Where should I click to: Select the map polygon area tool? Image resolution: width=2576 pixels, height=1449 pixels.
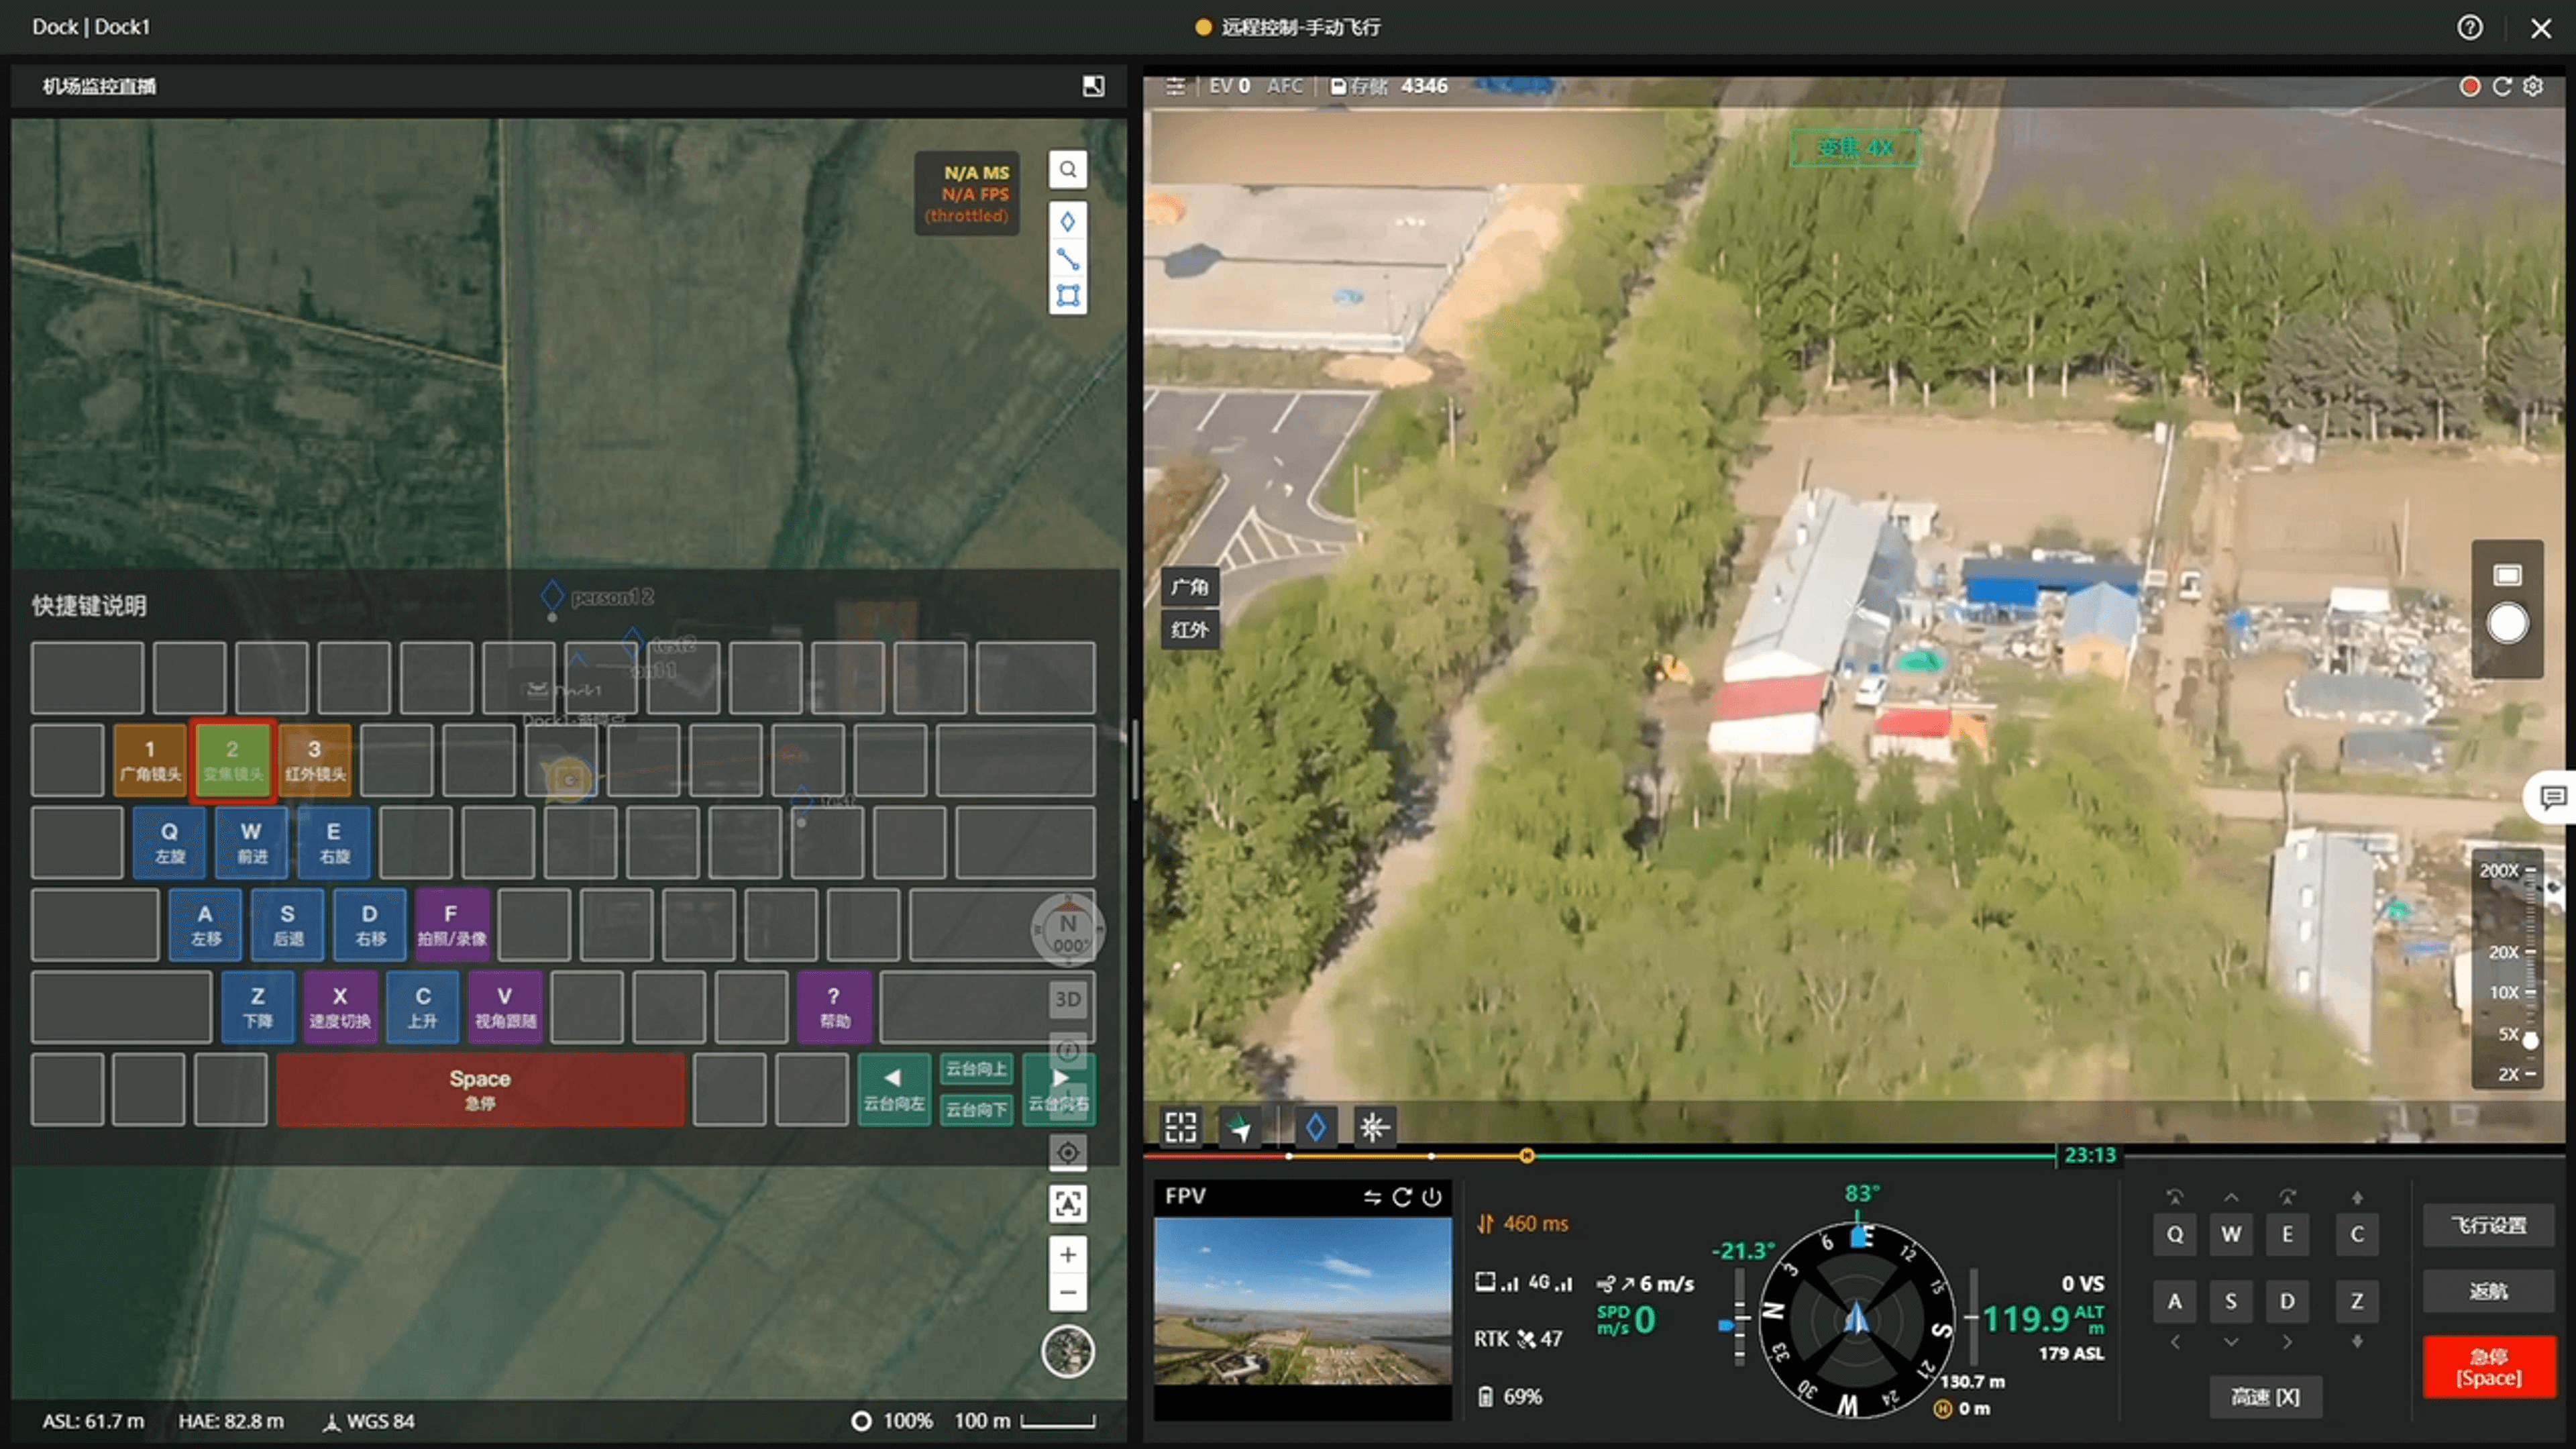pos(1067,296)
